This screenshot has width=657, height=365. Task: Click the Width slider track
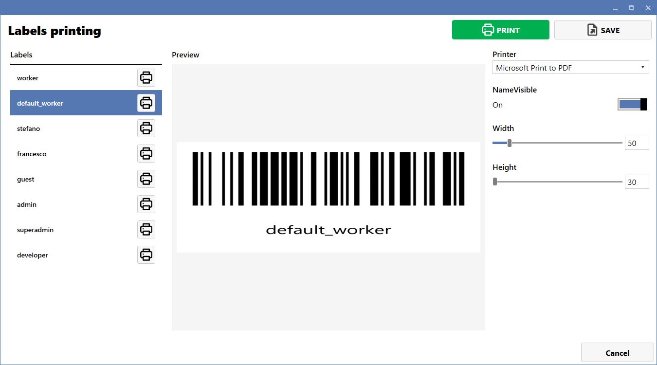(x=557, y=143)
